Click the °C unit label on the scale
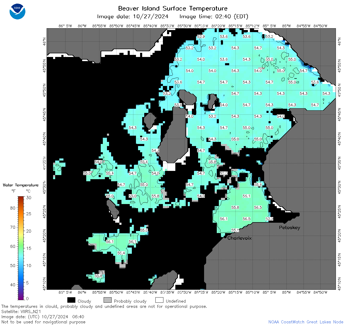 pyautogui.click(x=28, y=191)
